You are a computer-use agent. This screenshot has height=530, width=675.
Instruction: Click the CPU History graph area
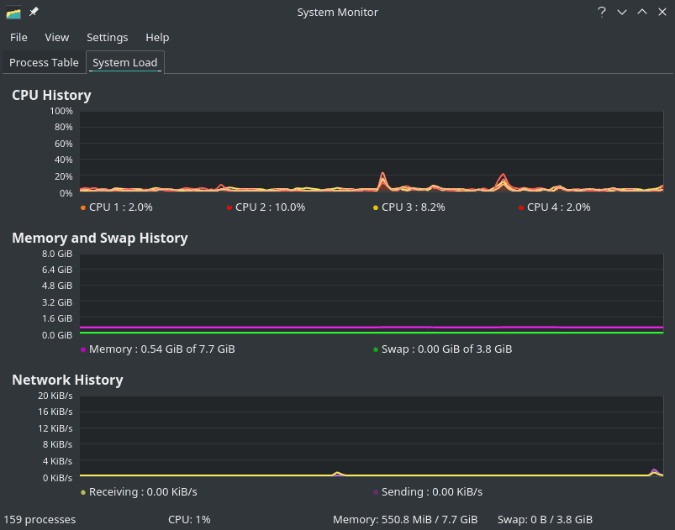pyautogui.click(x=371, y=151)
